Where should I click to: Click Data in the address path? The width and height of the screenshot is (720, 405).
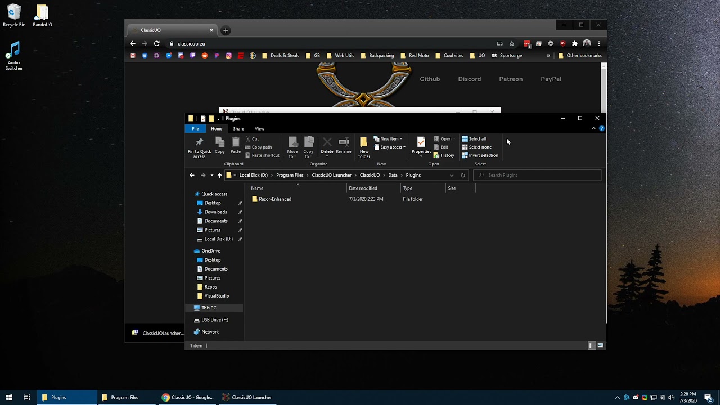(393, 175)
